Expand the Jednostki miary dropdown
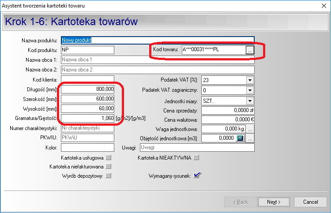331x213 pixels. 250,101
